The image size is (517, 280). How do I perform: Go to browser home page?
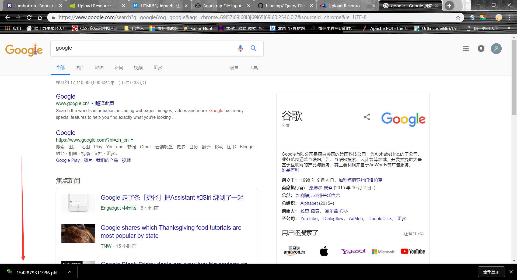click(40, 17)
